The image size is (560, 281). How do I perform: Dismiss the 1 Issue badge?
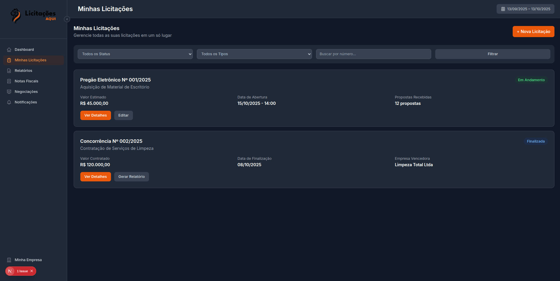pos(32,271)
